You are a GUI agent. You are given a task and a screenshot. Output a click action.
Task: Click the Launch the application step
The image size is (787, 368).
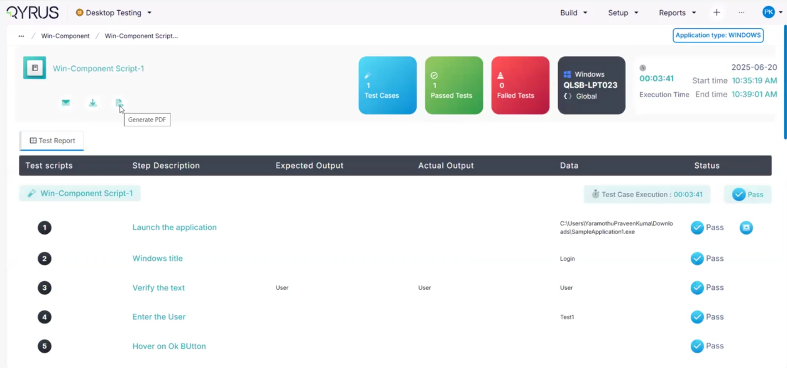tap(174, 227)
